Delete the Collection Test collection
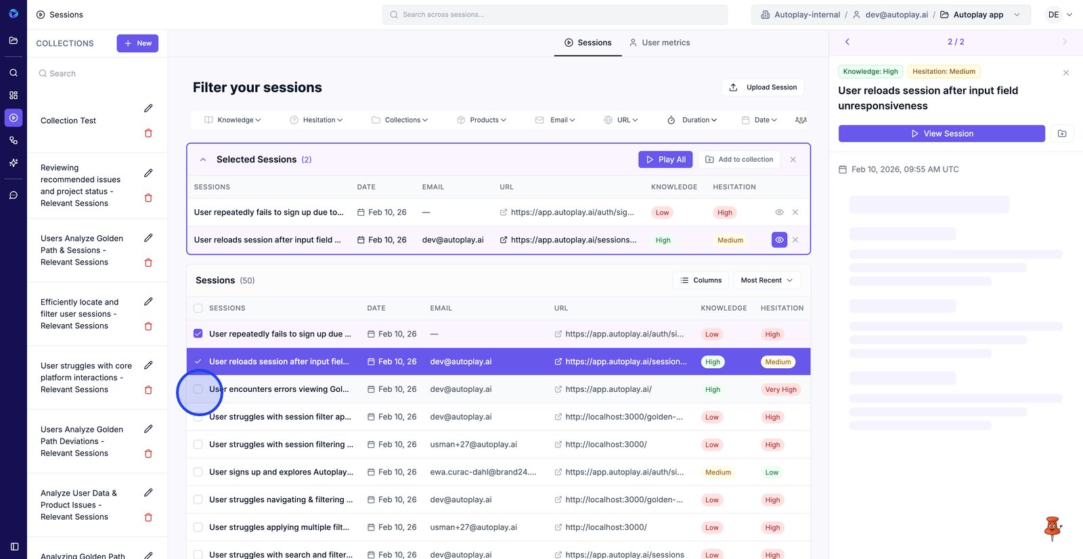This screenshot has height=559, width=1083. click(x=148, y=133)
